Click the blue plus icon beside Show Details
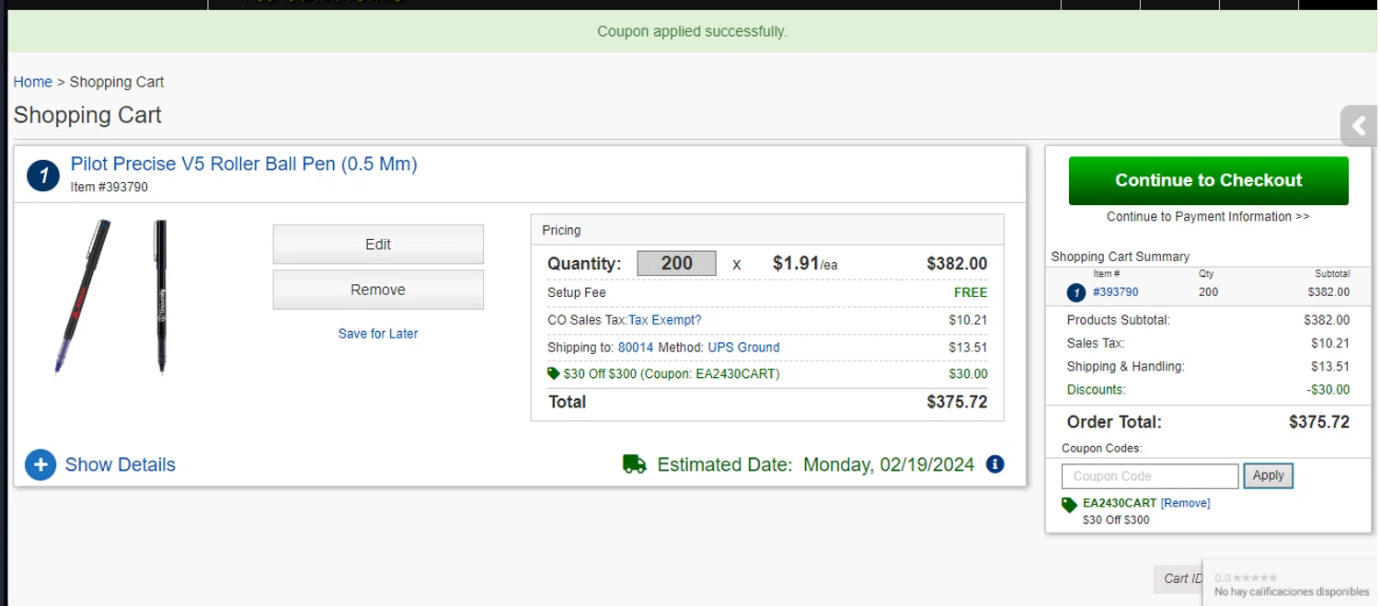 pos(40,465)
